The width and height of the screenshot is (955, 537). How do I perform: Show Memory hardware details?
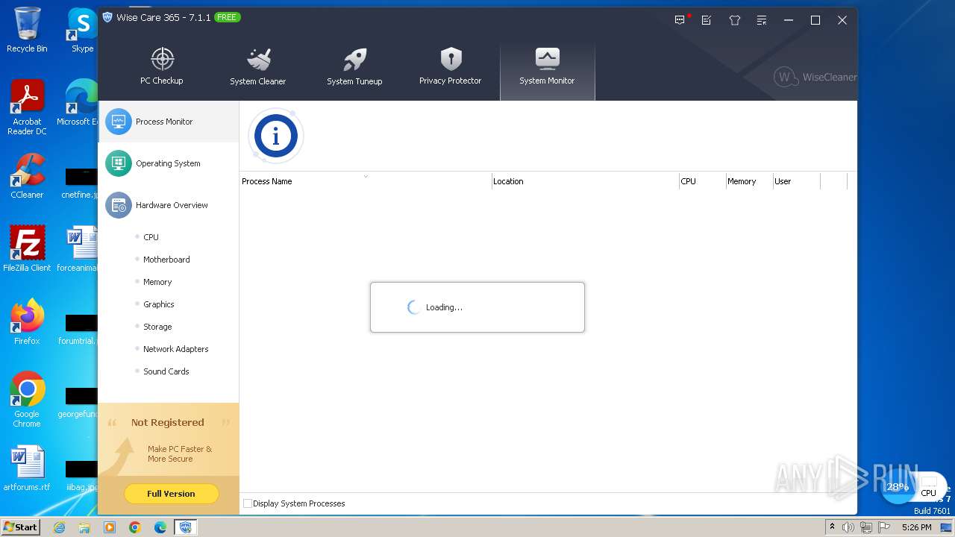[157, 282]
